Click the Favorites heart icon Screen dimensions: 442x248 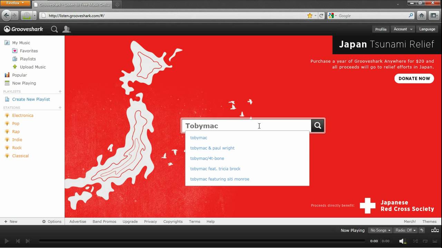(x=15, y=51)
